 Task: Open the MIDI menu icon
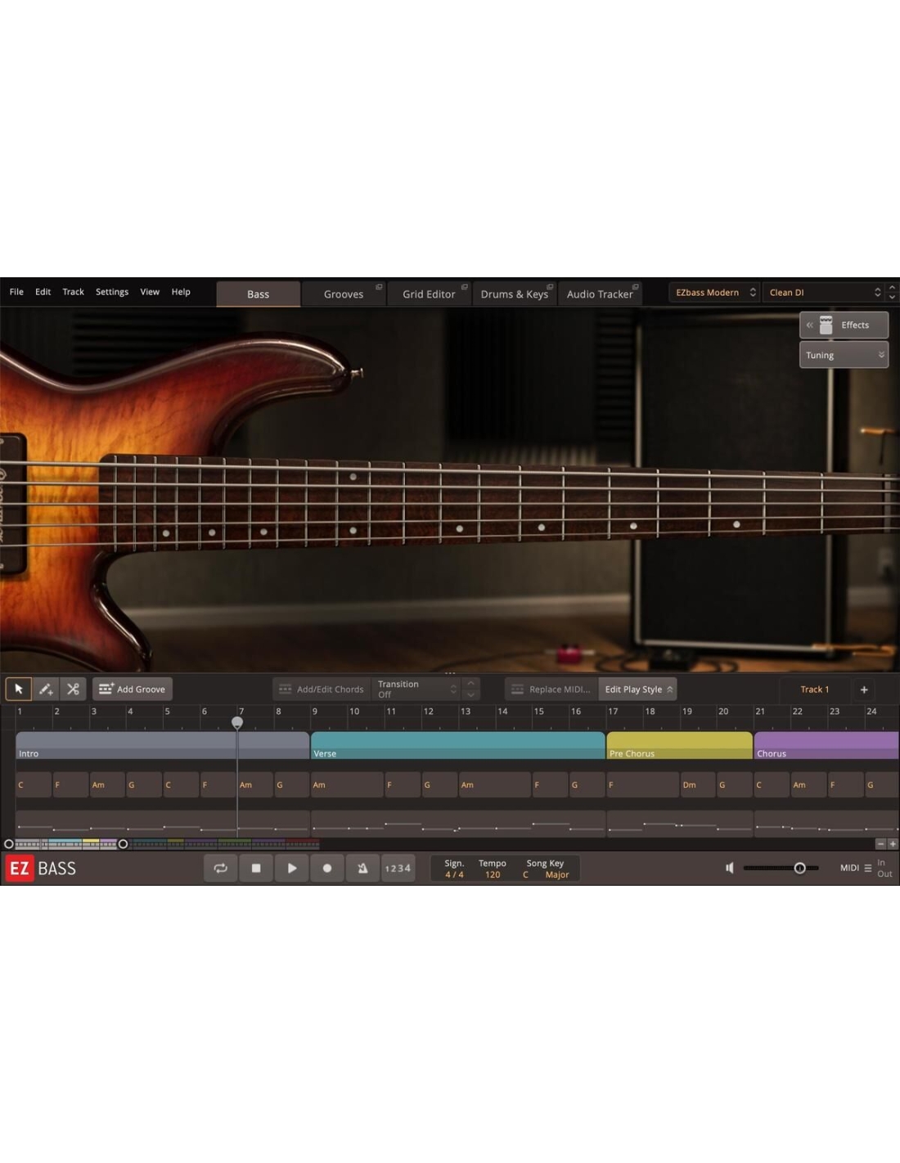coord(867,868)
